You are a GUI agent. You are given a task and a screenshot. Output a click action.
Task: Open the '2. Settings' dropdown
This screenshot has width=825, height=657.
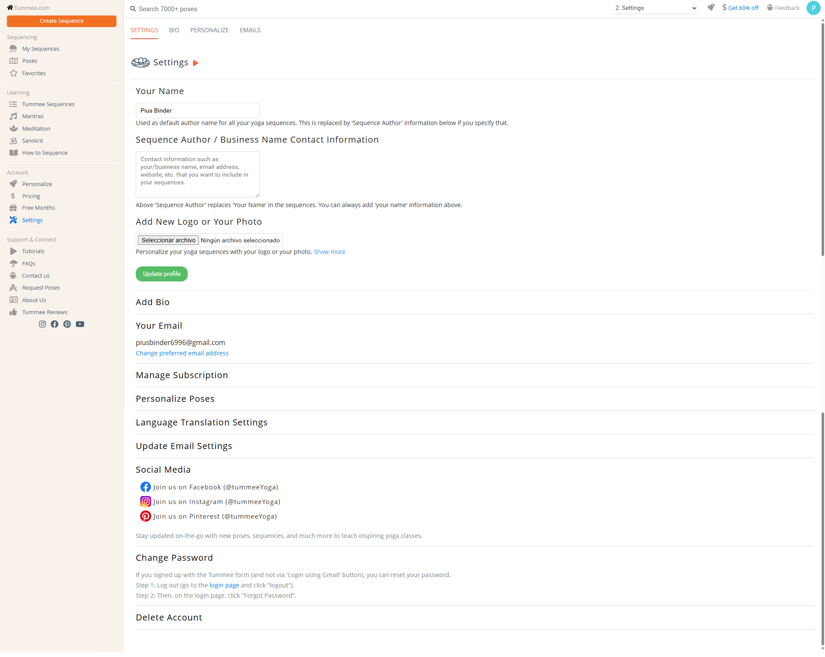[x=654, y=8]
